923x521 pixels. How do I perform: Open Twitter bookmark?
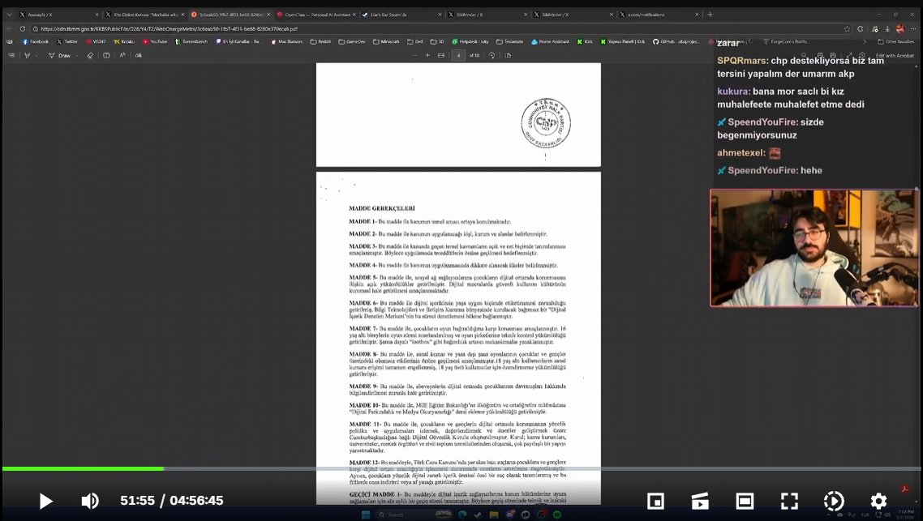tap(67, 42)
